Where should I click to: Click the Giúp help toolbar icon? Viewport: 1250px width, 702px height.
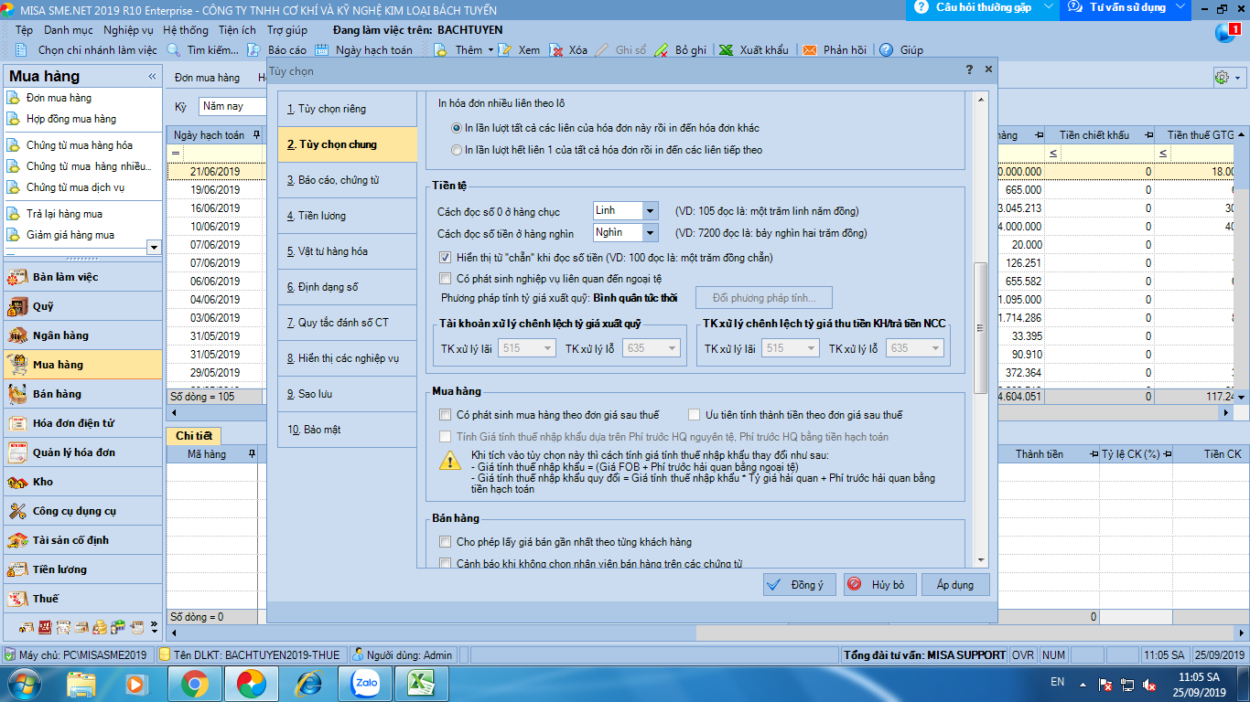(x=886, y=50)
